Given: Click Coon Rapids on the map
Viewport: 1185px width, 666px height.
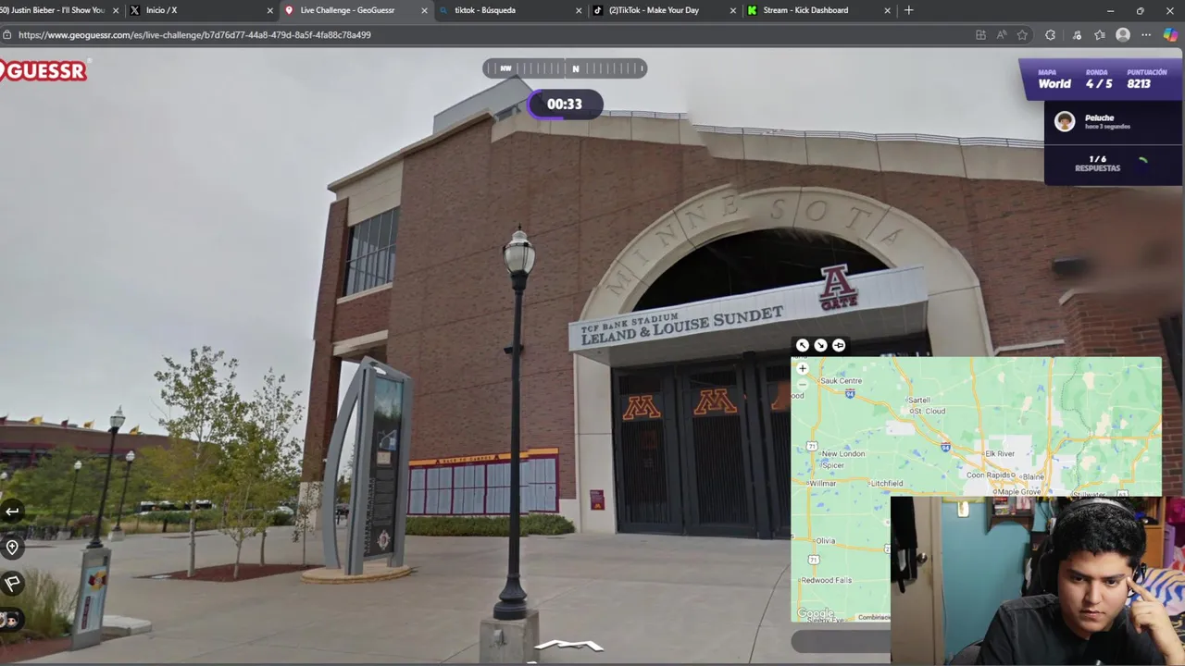Looking at the screenshot, I should point(991,475).
